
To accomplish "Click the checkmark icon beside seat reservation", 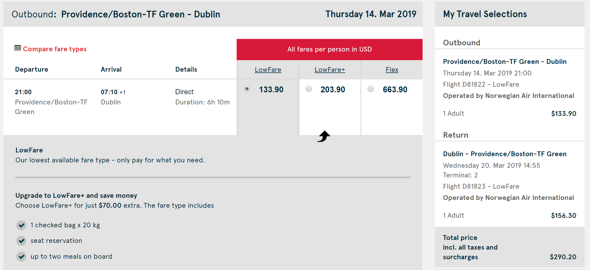I will point(21,241).
